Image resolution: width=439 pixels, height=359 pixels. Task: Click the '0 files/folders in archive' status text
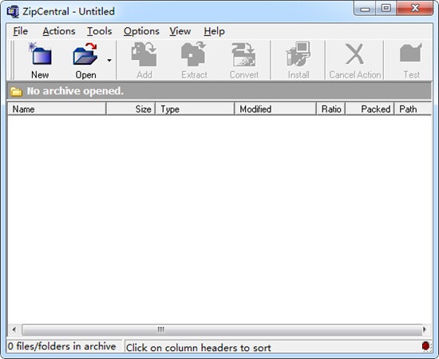coord(61,346)
